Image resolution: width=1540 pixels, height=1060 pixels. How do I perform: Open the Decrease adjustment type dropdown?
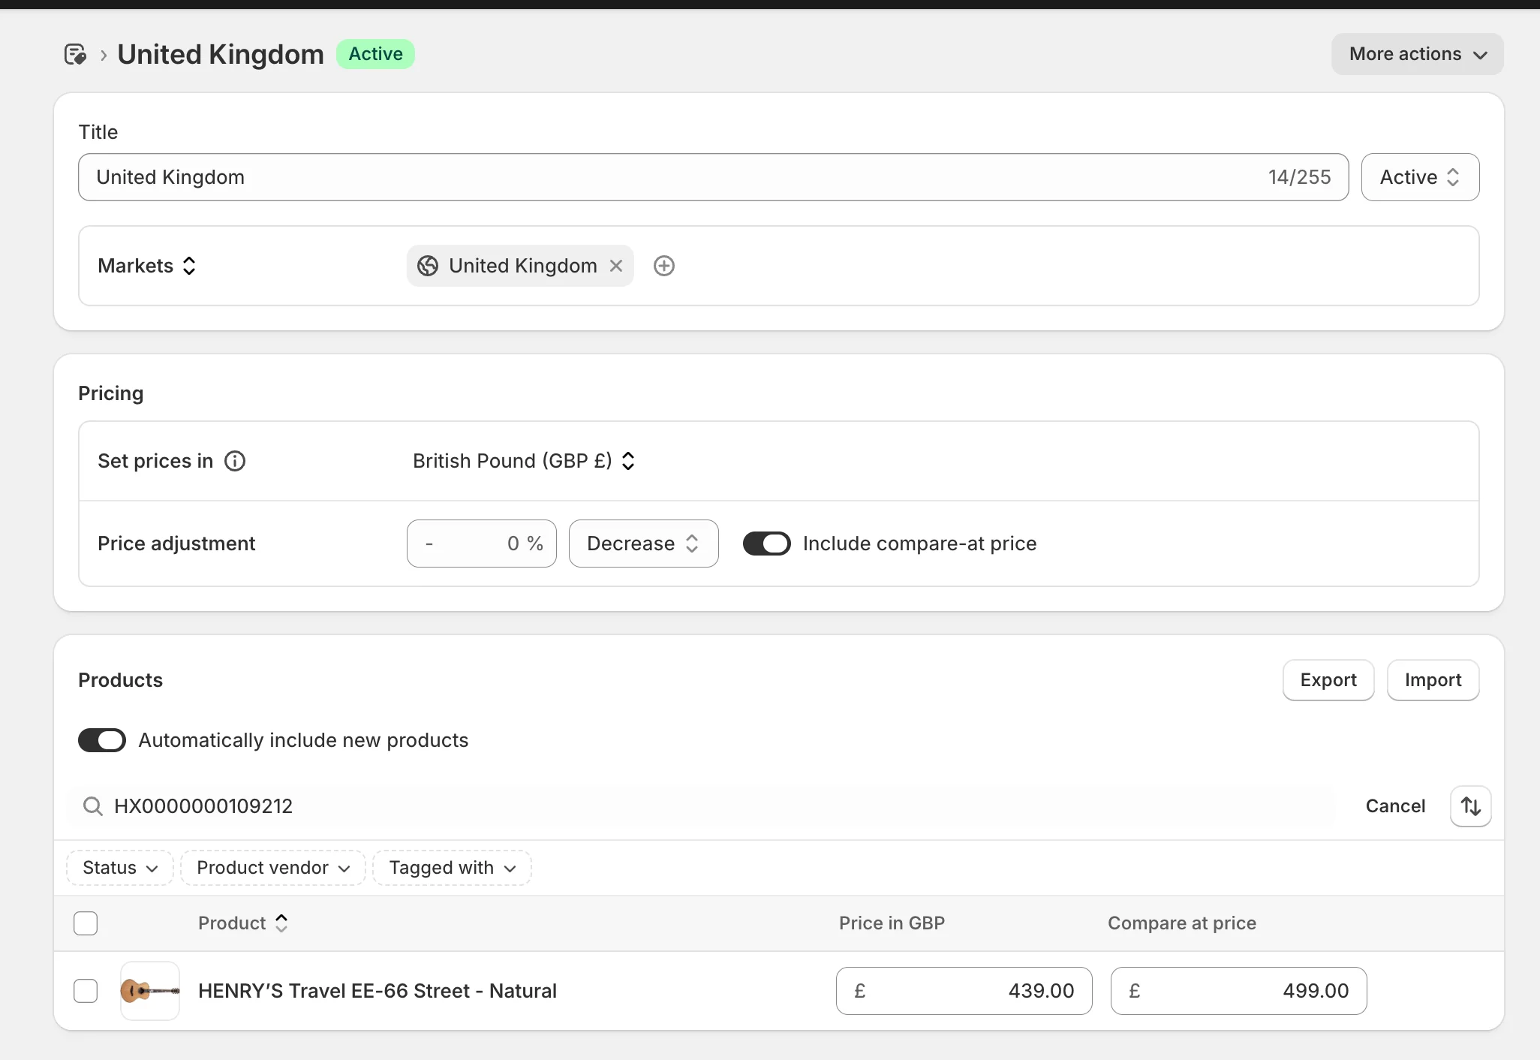pyautogui.click(x=643, y=544)
